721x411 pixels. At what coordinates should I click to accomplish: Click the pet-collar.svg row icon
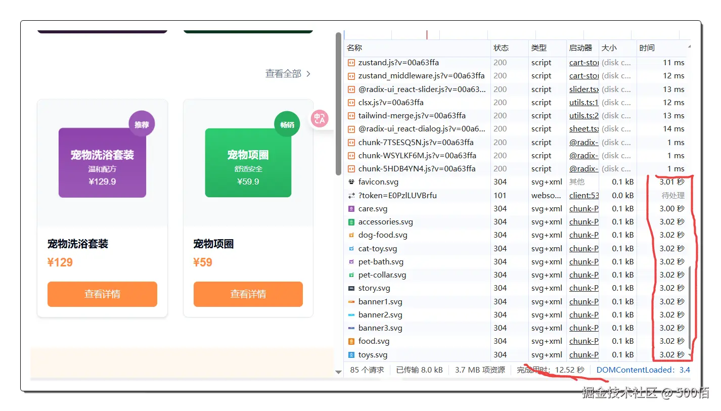[351, 275]
